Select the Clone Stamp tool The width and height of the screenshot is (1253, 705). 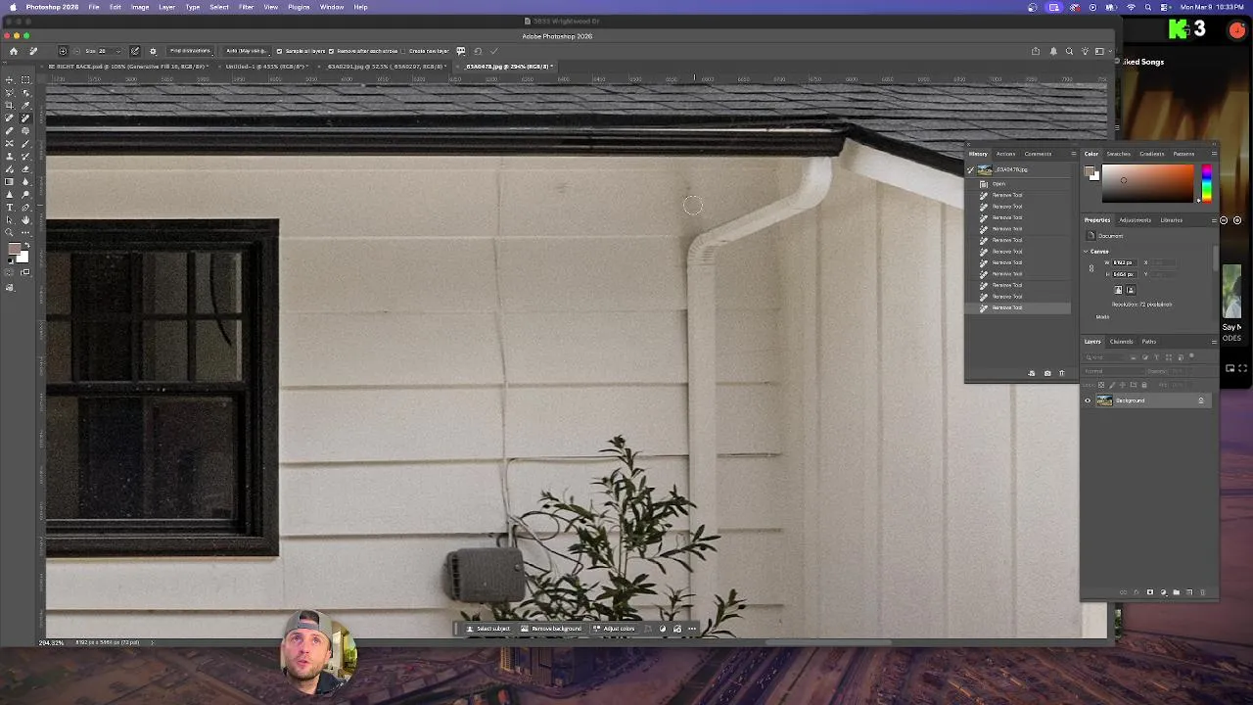click(x=10, y=156)
